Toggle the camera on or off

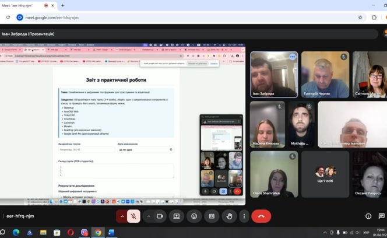[160, 216]
